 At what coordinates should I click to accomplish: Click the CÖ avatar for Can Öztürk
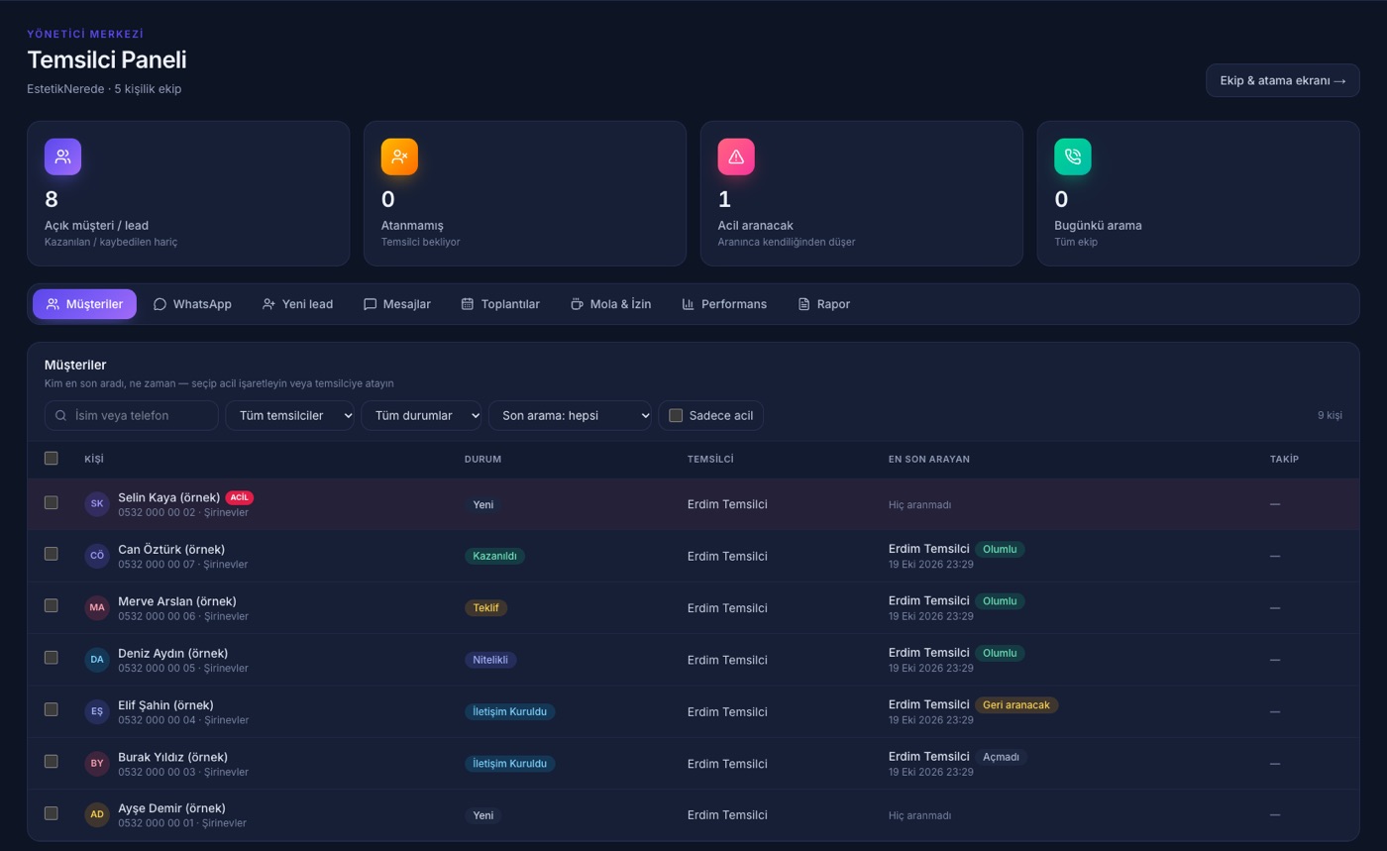pos(97,556)
